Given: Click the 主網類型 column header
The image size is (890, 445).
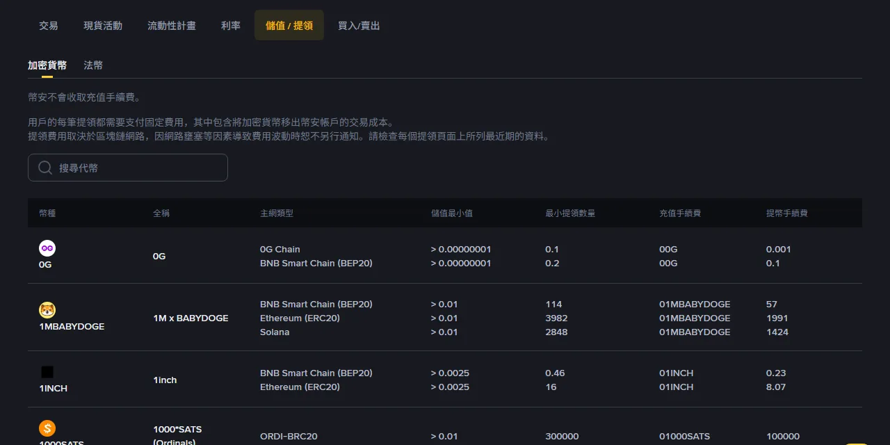Looking at the screenshot, I should point(277,213).
